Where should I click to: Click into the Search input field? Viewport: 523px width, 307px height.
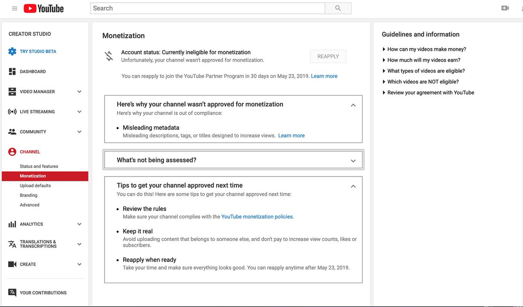tap(208, 8)
